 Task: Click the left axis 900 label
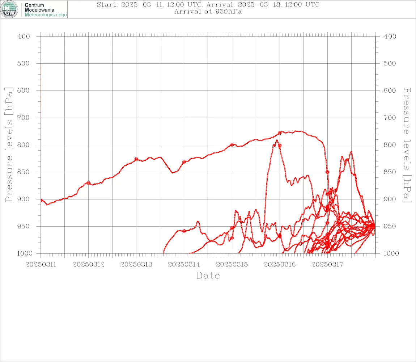(24, 199)
